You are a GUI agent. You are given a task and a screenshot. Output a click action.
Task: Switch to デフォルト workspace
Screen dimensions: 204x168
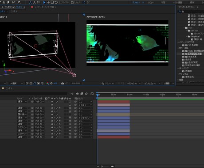coord(136,3)
